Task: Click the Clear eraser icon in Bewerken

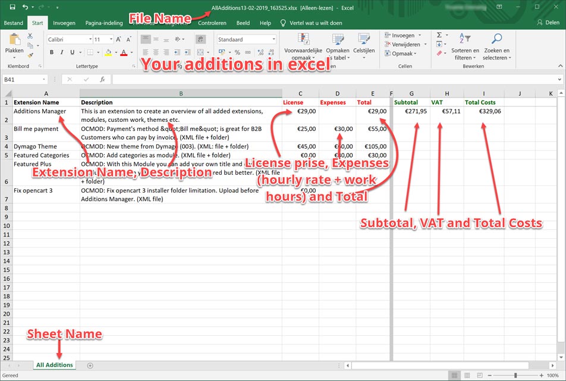Action: 439,53
